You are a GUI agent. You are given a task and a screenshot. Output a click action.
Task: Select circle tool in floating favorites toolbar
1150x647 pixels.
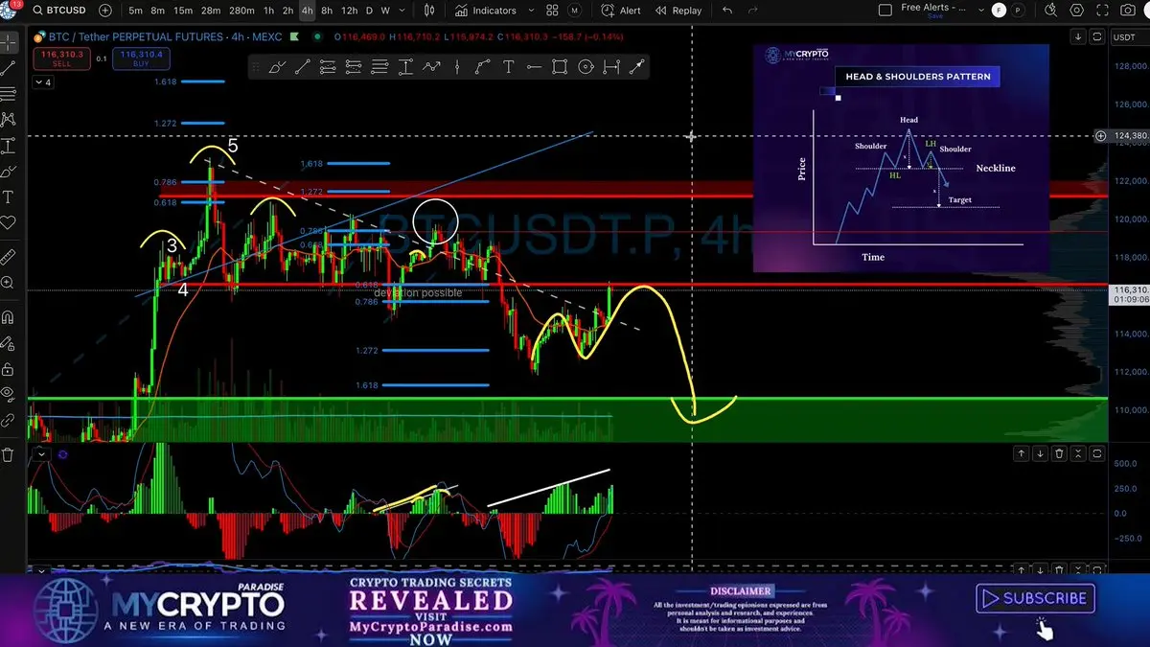pos(585,67)
